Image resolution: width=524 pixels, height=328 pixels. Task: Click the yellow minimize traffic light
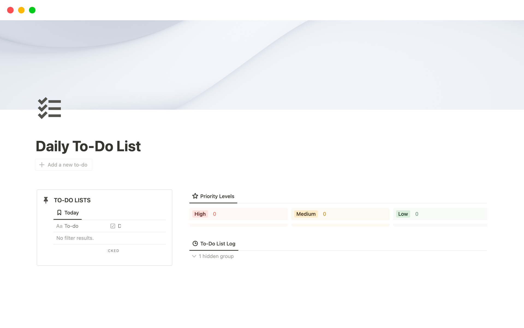tap(21, 10)
